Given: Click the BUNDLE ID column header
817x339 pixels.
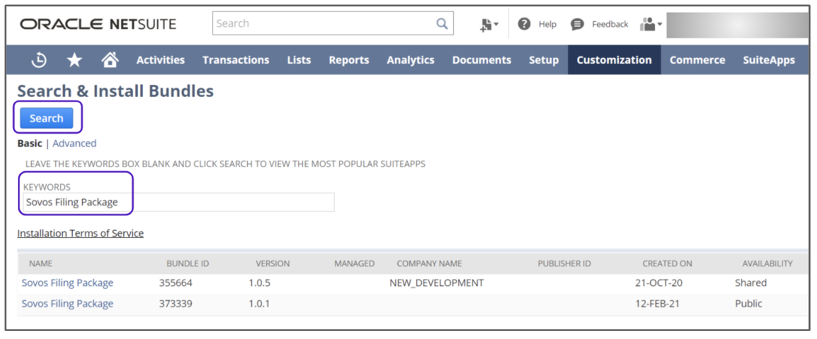Looking at the screenshot, I should coord(187,263).
